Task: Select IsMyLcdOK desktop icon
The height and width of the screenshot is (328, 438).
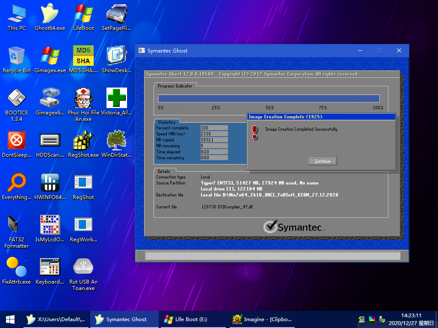Action: [x=50, y=229]
